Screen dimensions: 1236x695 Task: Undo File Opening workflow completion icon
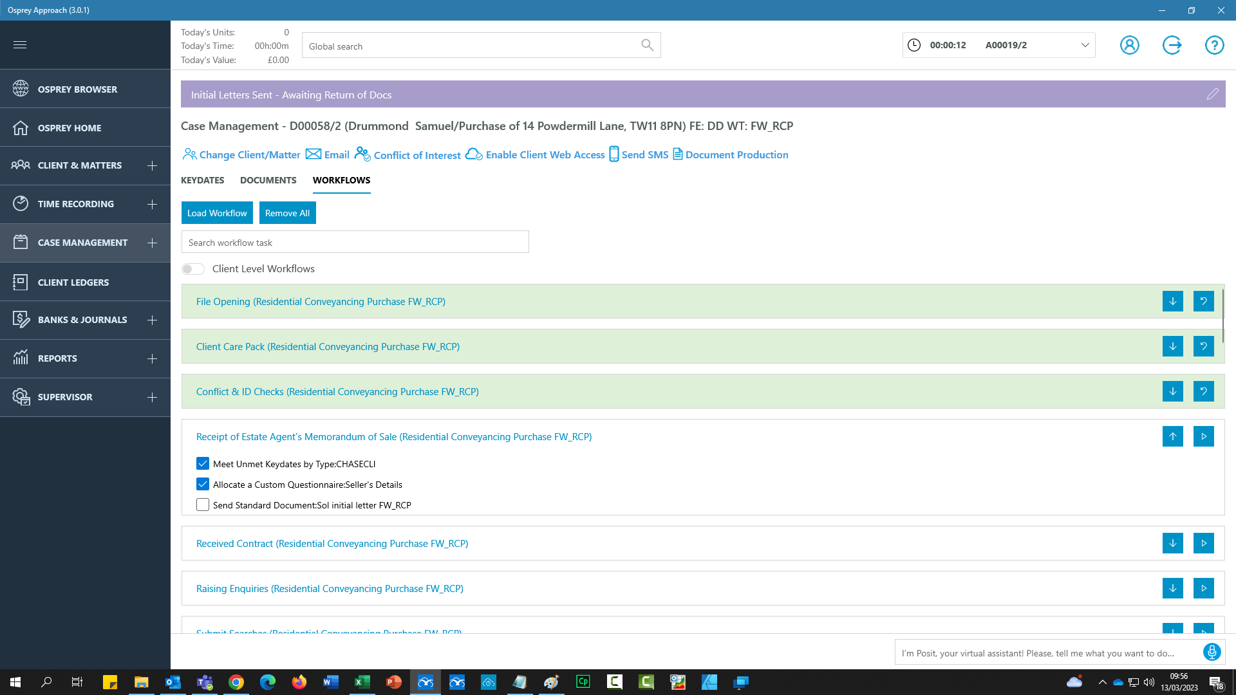(1203, 301)
